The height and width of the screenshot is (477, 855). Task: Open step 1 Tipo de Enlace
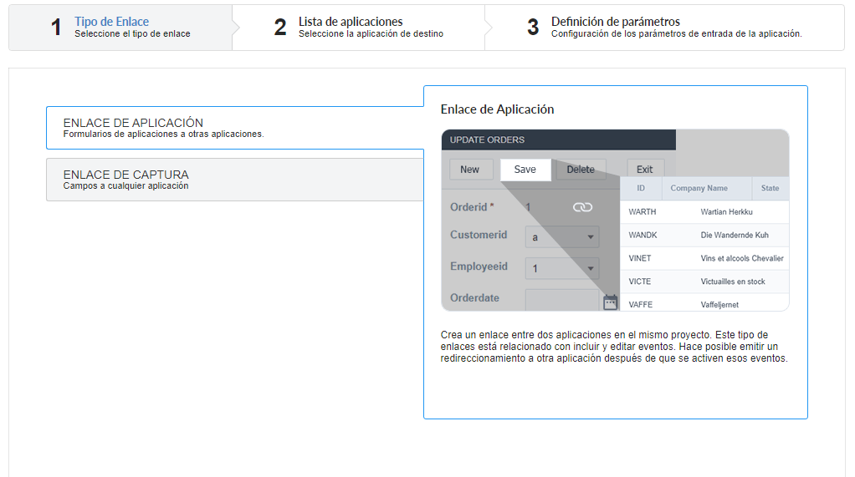[120, 28]
